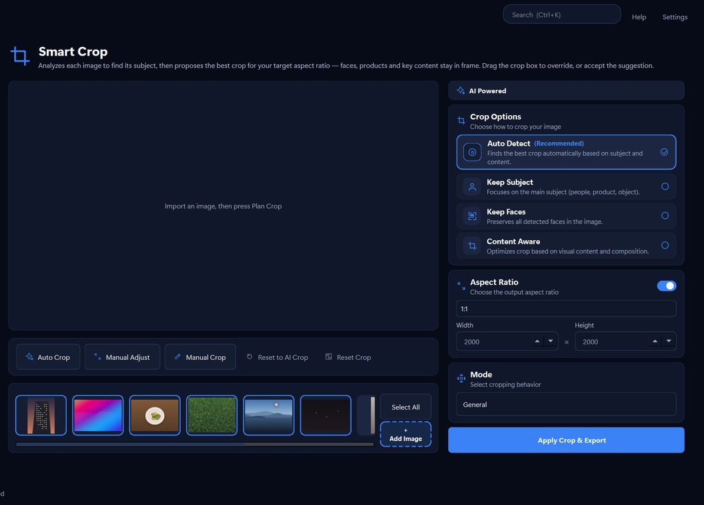The width and height of the screenshot is (704, 505).
Task: Select the dark starry thumbnail
Action: [x=325, y=415]
